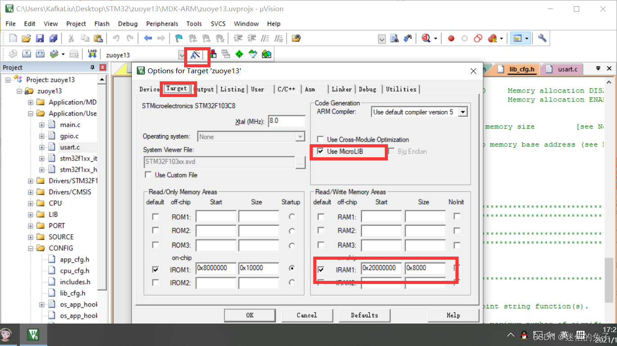Click the Indent selection icon
This screenshot has height=346, width=617.
coord(238,39)
